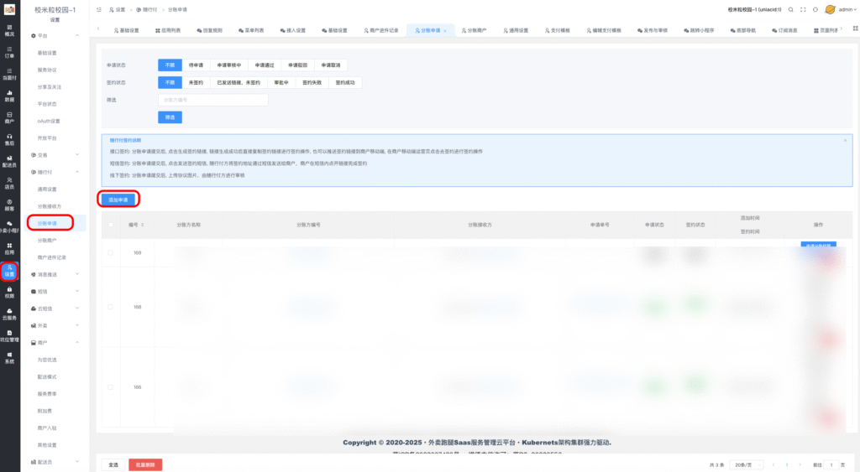The image size is (860, 472).
Task: Open 店员 staff icon in the dark sidebar
Action: pos(9,184)
